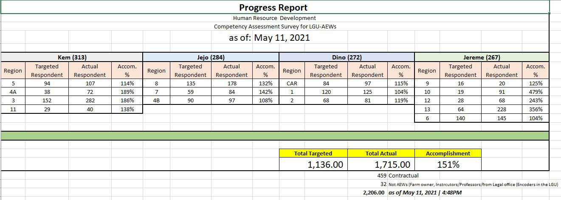The height and width of the screenshot is (200, 561).
Task: Click the 186% accomplishment cell
Action: (x=127, y=101)
